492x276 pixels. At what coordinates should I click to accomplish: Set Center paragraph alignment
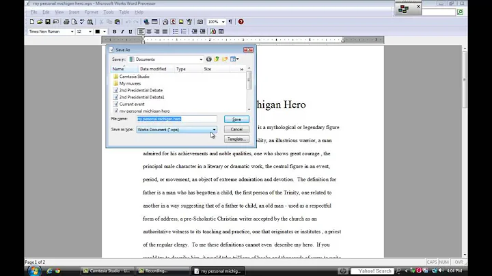(149, 31)
